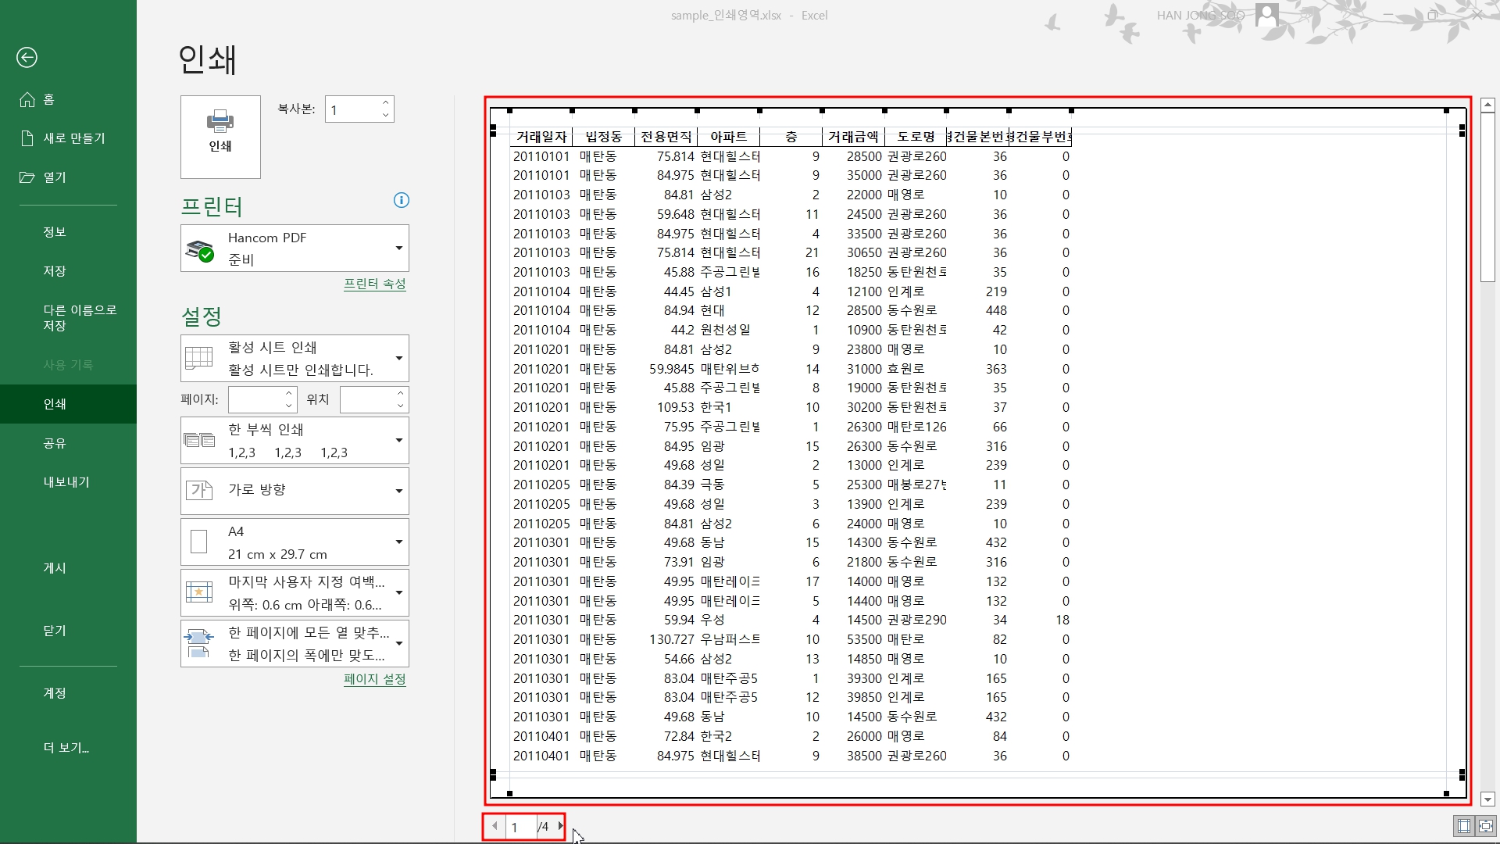
Task: Go to the previous preview page
Action: [495, 826]
